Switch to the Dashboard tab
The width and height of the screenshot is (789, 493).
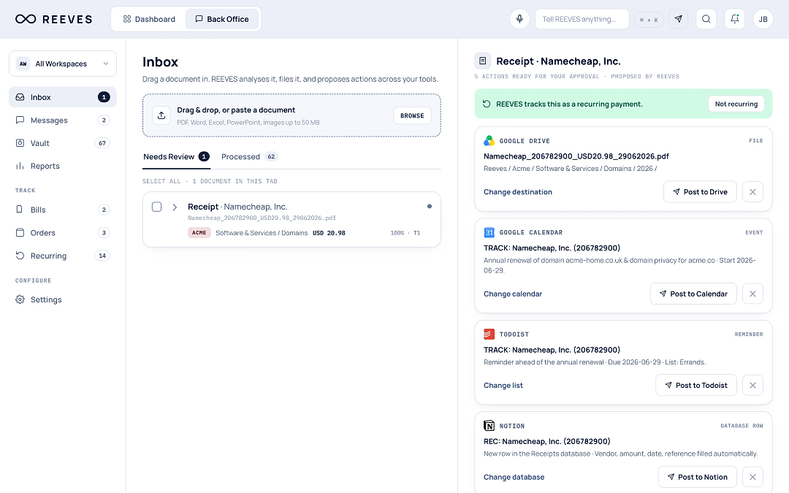(149, 19)
